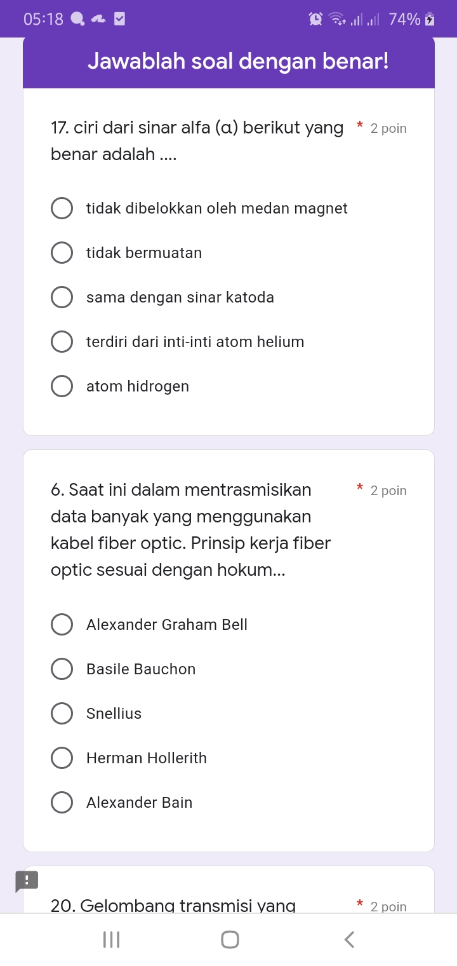The image size is (457, 966).
Task: Select the 'atom hidrogen' option
Action: coord(62,386)
